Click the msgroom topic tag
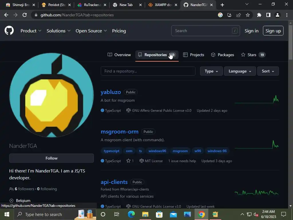 pyautogui.click(x=180, y=151)
